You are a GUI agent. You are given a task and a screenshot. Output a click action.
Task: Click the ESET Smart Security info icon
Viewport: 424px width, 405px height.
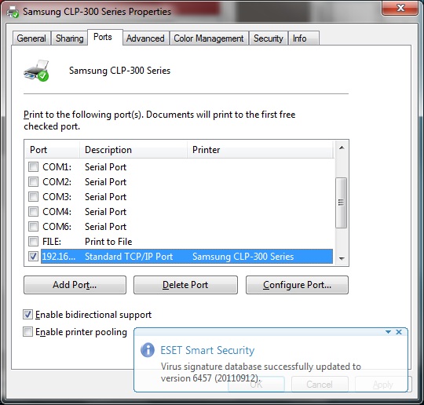coord(148,350)
